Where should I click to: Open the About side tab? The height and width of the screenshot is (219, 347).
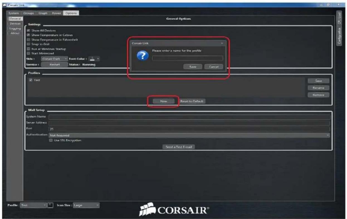tap(15, 33)
